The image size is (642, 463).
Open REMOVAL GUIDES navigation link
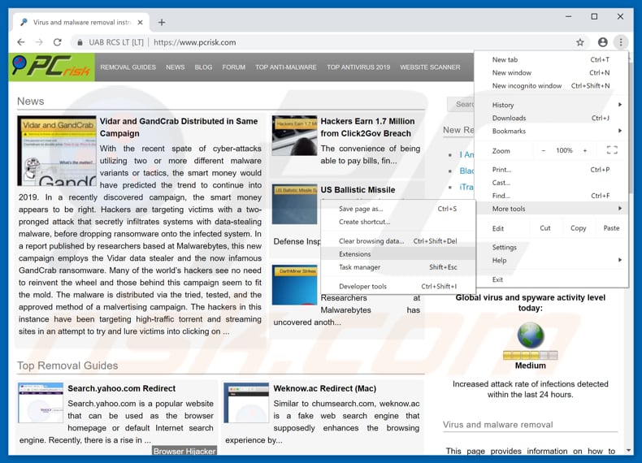coord(128,67)
